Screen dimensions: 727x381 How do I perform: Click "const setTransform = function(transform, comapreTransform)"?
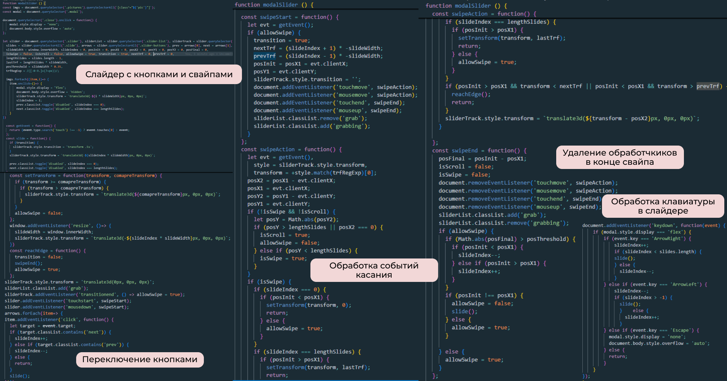coord(86,176)
